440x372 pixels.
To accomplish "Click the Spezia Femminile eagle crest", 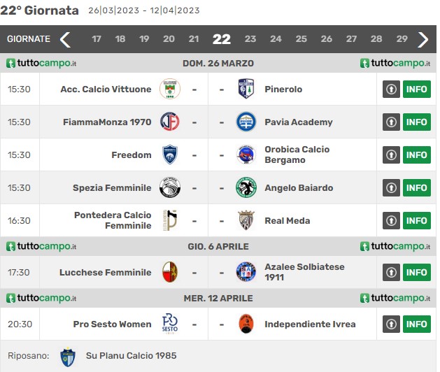I will point(170,187).
